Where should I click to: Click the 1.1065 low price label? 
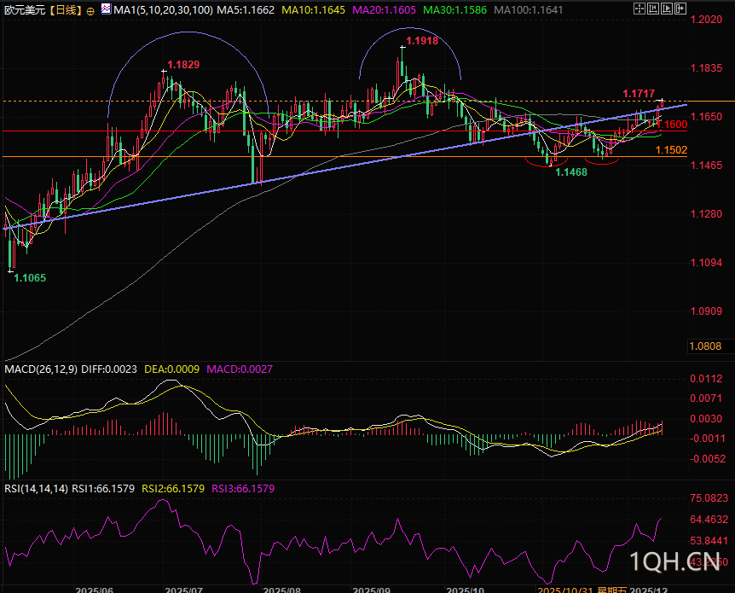(x=30, y=278)
